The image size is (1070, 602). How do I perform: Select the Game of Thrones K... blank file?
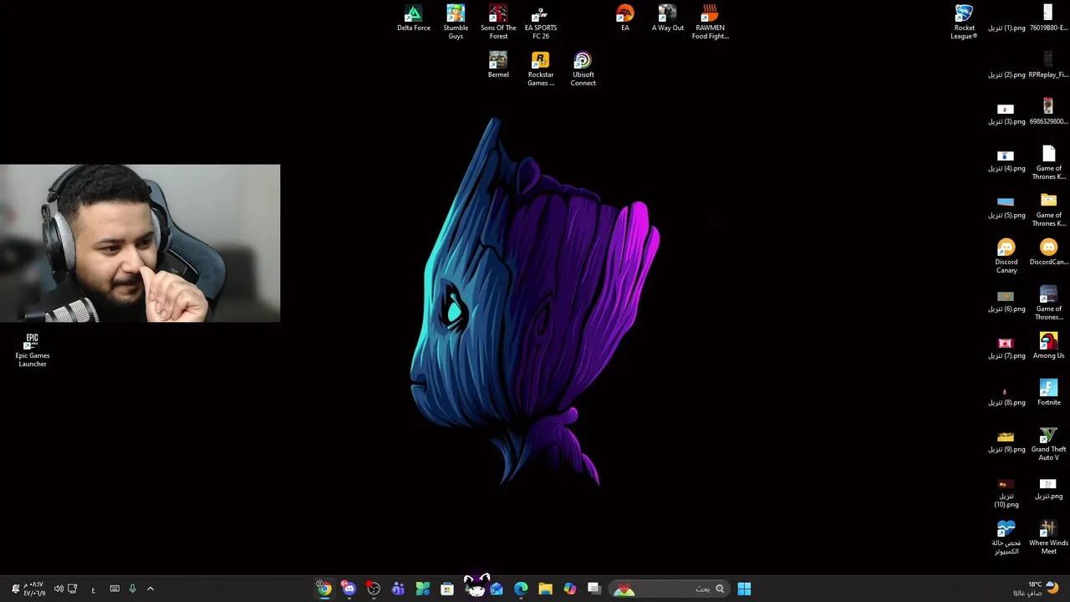coord(1048,162)
